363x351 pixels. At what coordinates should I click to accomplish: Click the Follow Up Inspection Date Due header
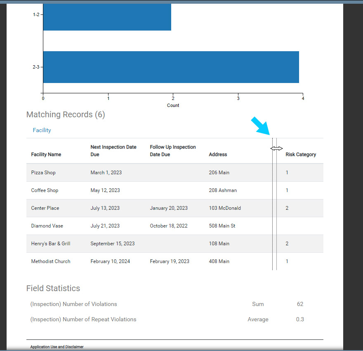coord(173,151)
